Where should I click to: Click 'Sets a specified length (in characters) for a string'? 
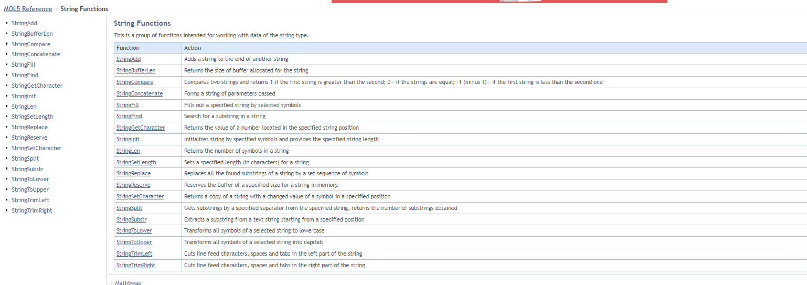[247, 162]
